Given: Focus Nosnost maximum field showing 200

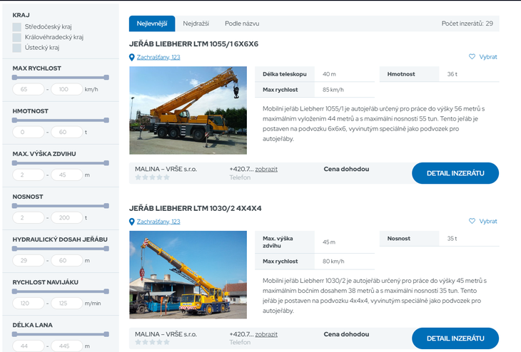Looking at the screenshot, I should pyautogui.click(x=67, y=217).
